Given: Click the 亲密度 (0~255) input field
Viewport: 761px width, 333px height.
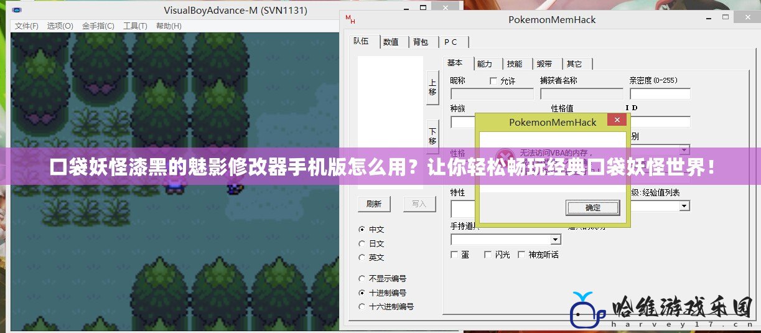Looking at the screenshot, I should (660, 94).
